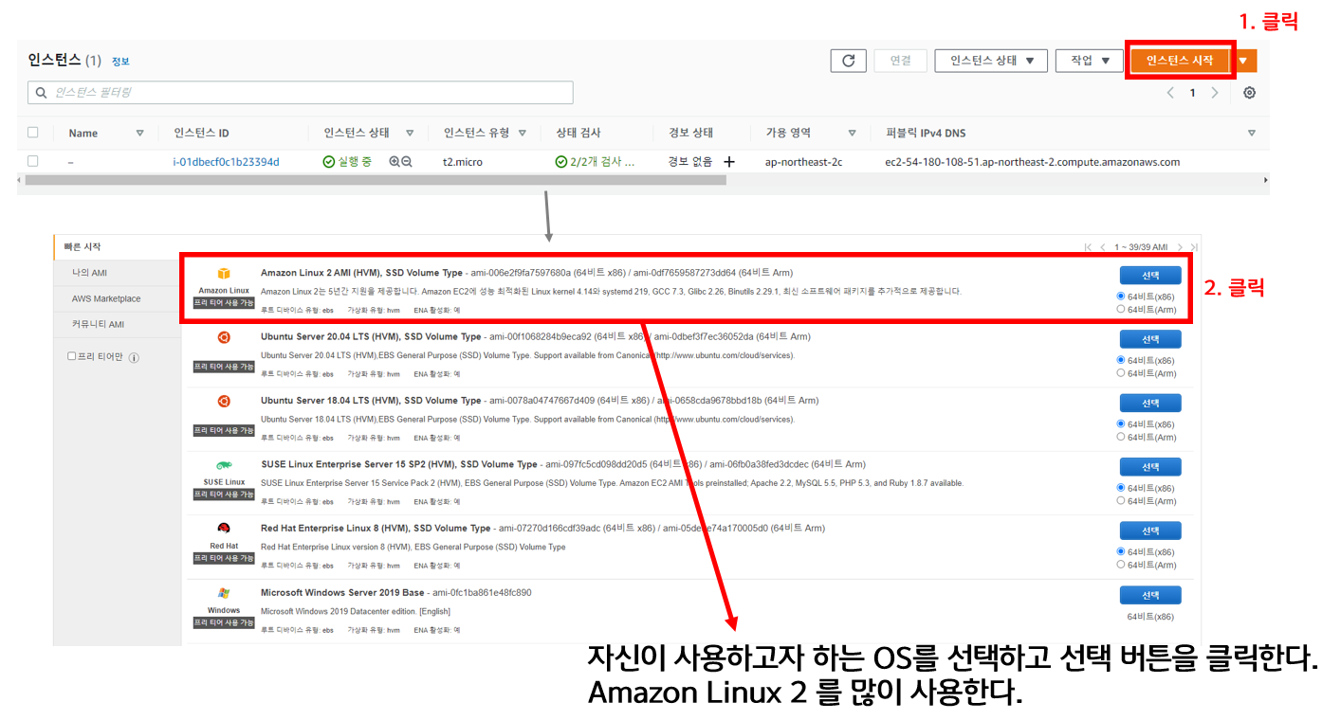Click the Red Hat logo icon
Viewport: 1322px width, 720px height.
(x=224, y=529)
